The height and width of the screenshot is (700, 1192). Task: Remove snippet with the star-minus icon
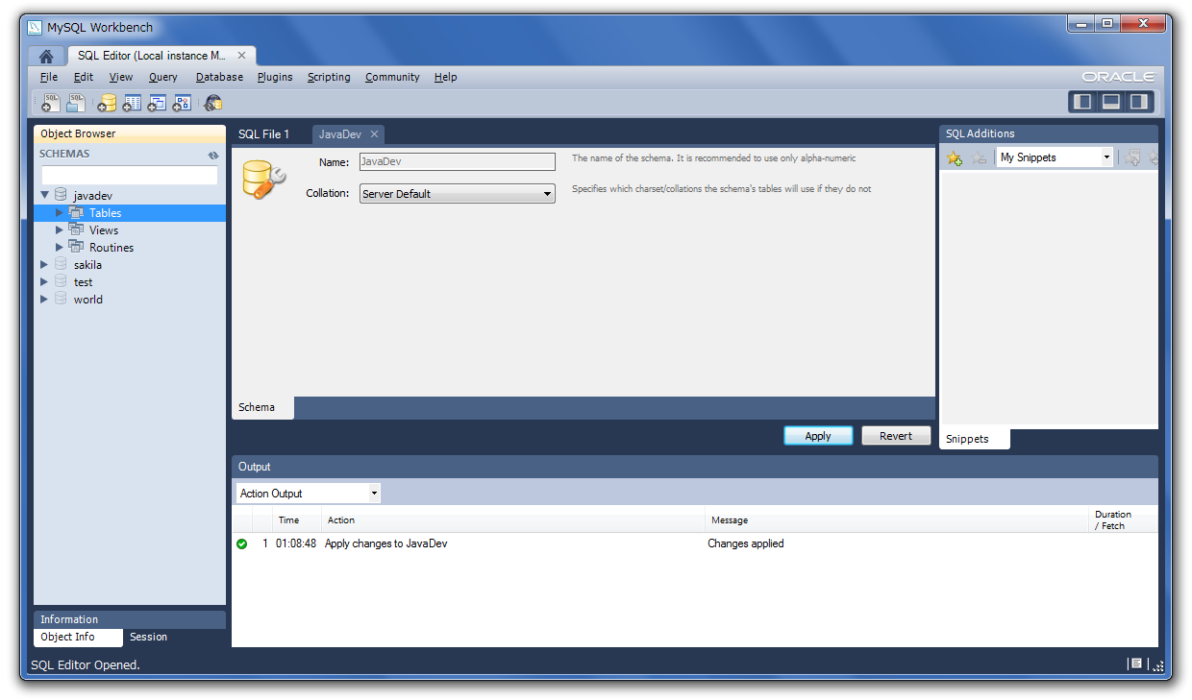pos(980,157)
